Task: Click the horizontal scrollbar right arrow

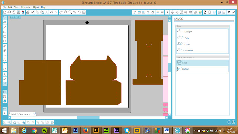Action: [167, 118]
